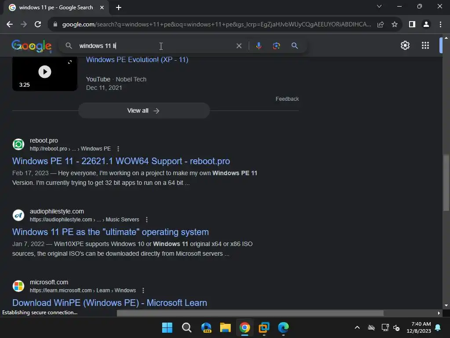Clear the search box text
This screenshot has width=450, height=338.
coord(239,46)
